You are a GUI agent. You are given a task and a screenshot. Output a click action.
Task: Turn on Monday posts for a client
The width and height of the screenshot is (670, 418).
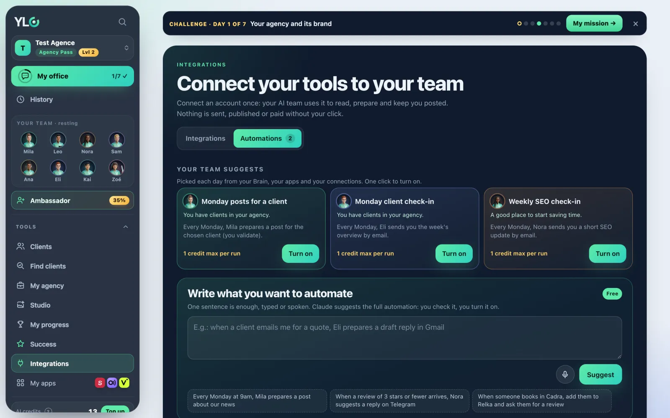click(x=300, y=254)
